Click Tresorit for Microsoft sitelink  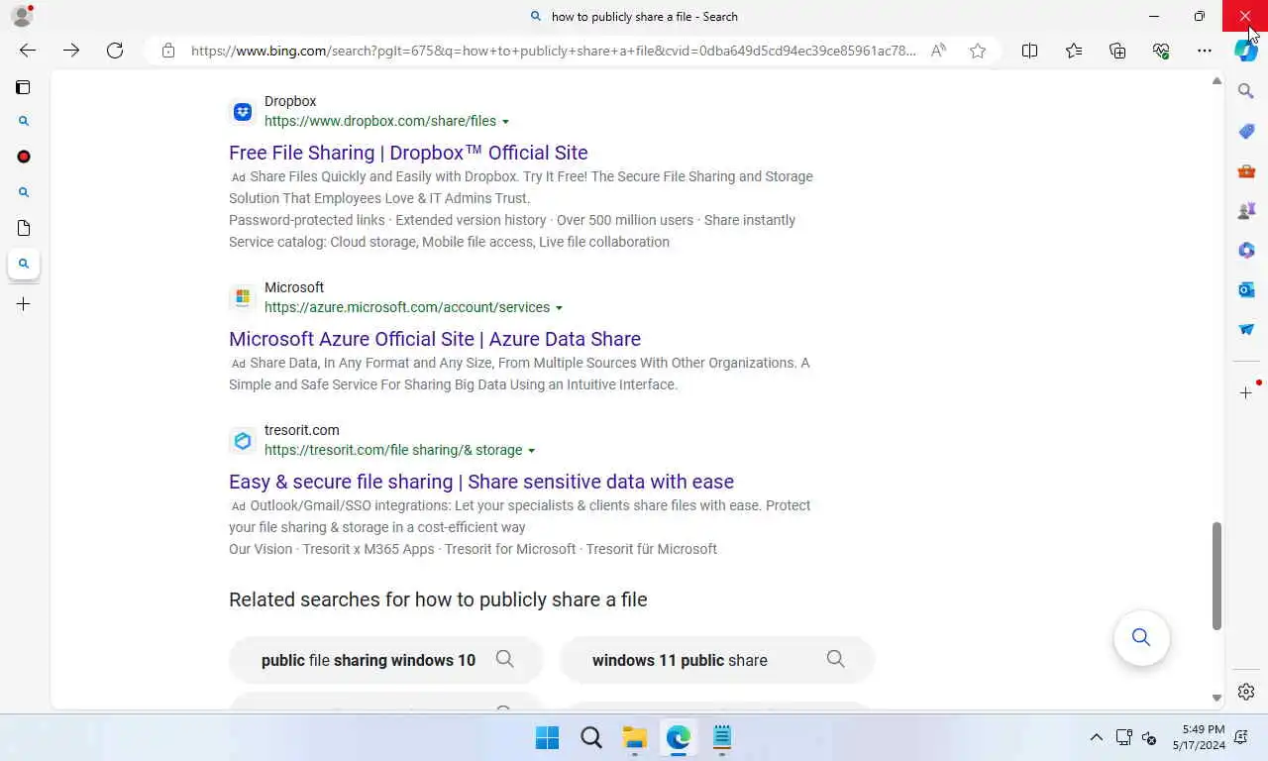(x=510, y=549)
